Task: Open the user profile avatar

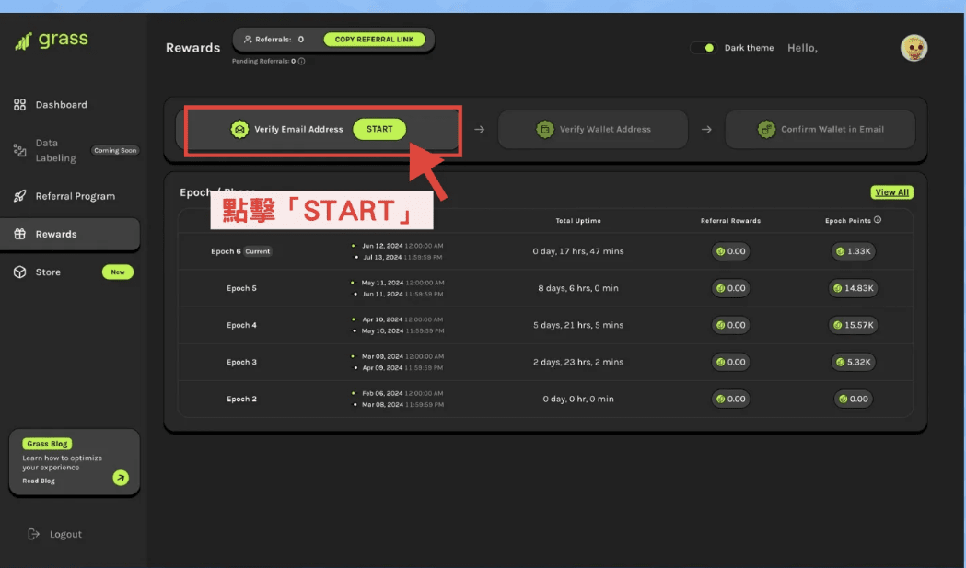Action: click(x=914, y=48)
